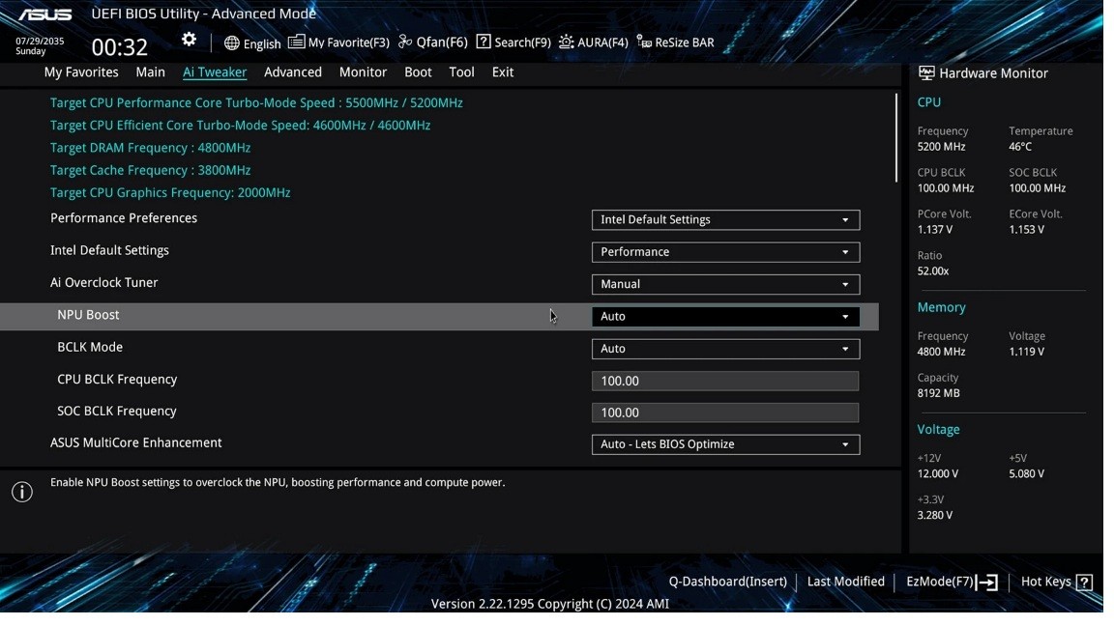Click the Hot Keys question mark icon
Viewport: 1114px width, 626px height.
1084,583
